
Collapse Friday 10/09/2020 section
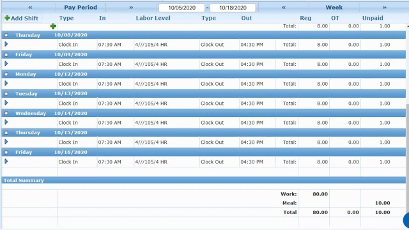point(6,55)
